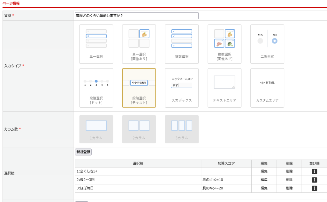This screenshot has width=327, height=202.
Task: Choose 段階選択 [ドット] input type
Action: pos(96,88)
